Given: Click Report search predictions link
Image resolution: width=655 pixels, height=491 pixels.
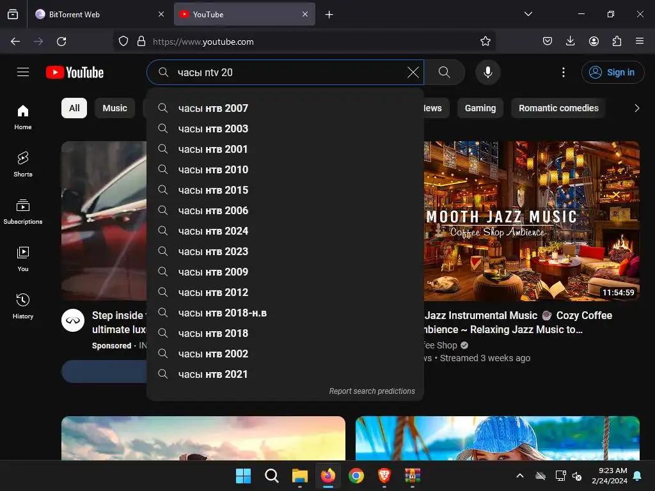Looking at the screenshot, I should [372, 391].
